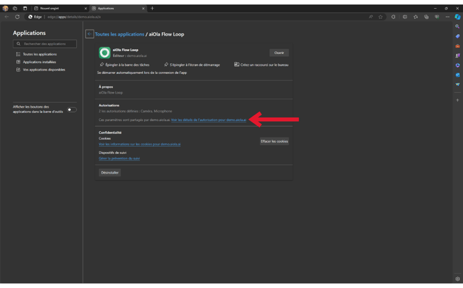Click Effacer les cookies button

pyautogui.click(x=275, y=141)
